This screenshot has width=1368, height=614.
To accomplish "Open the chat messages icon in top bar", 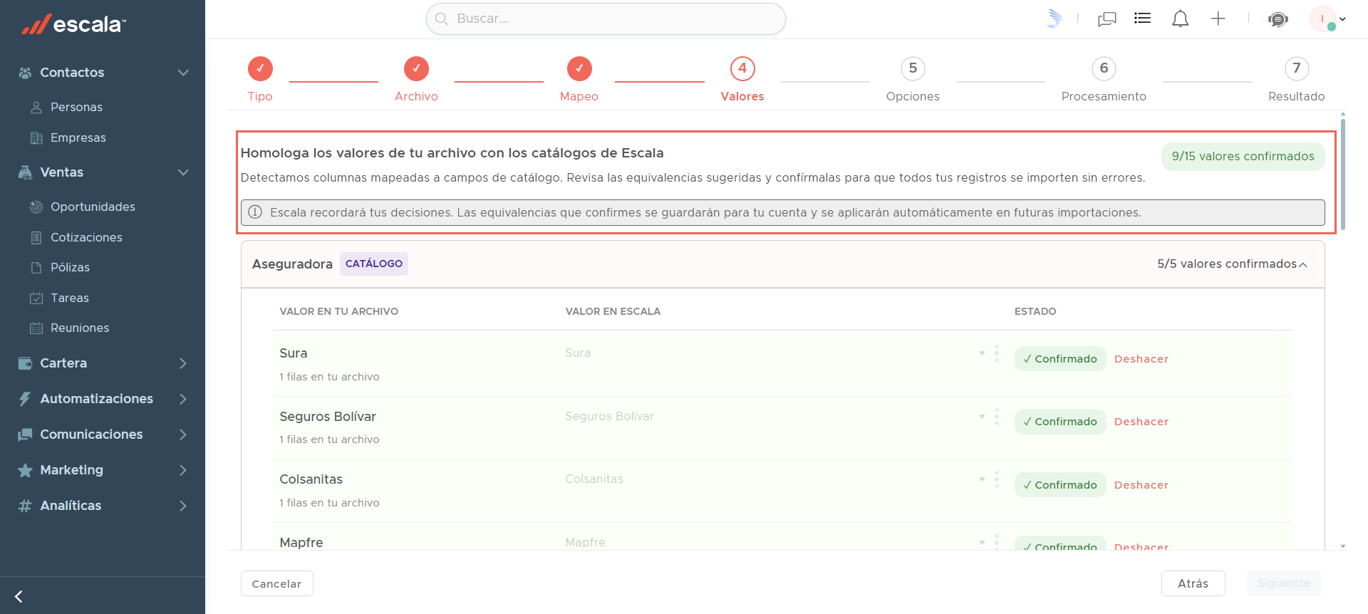I will [x=1107, y=19].
